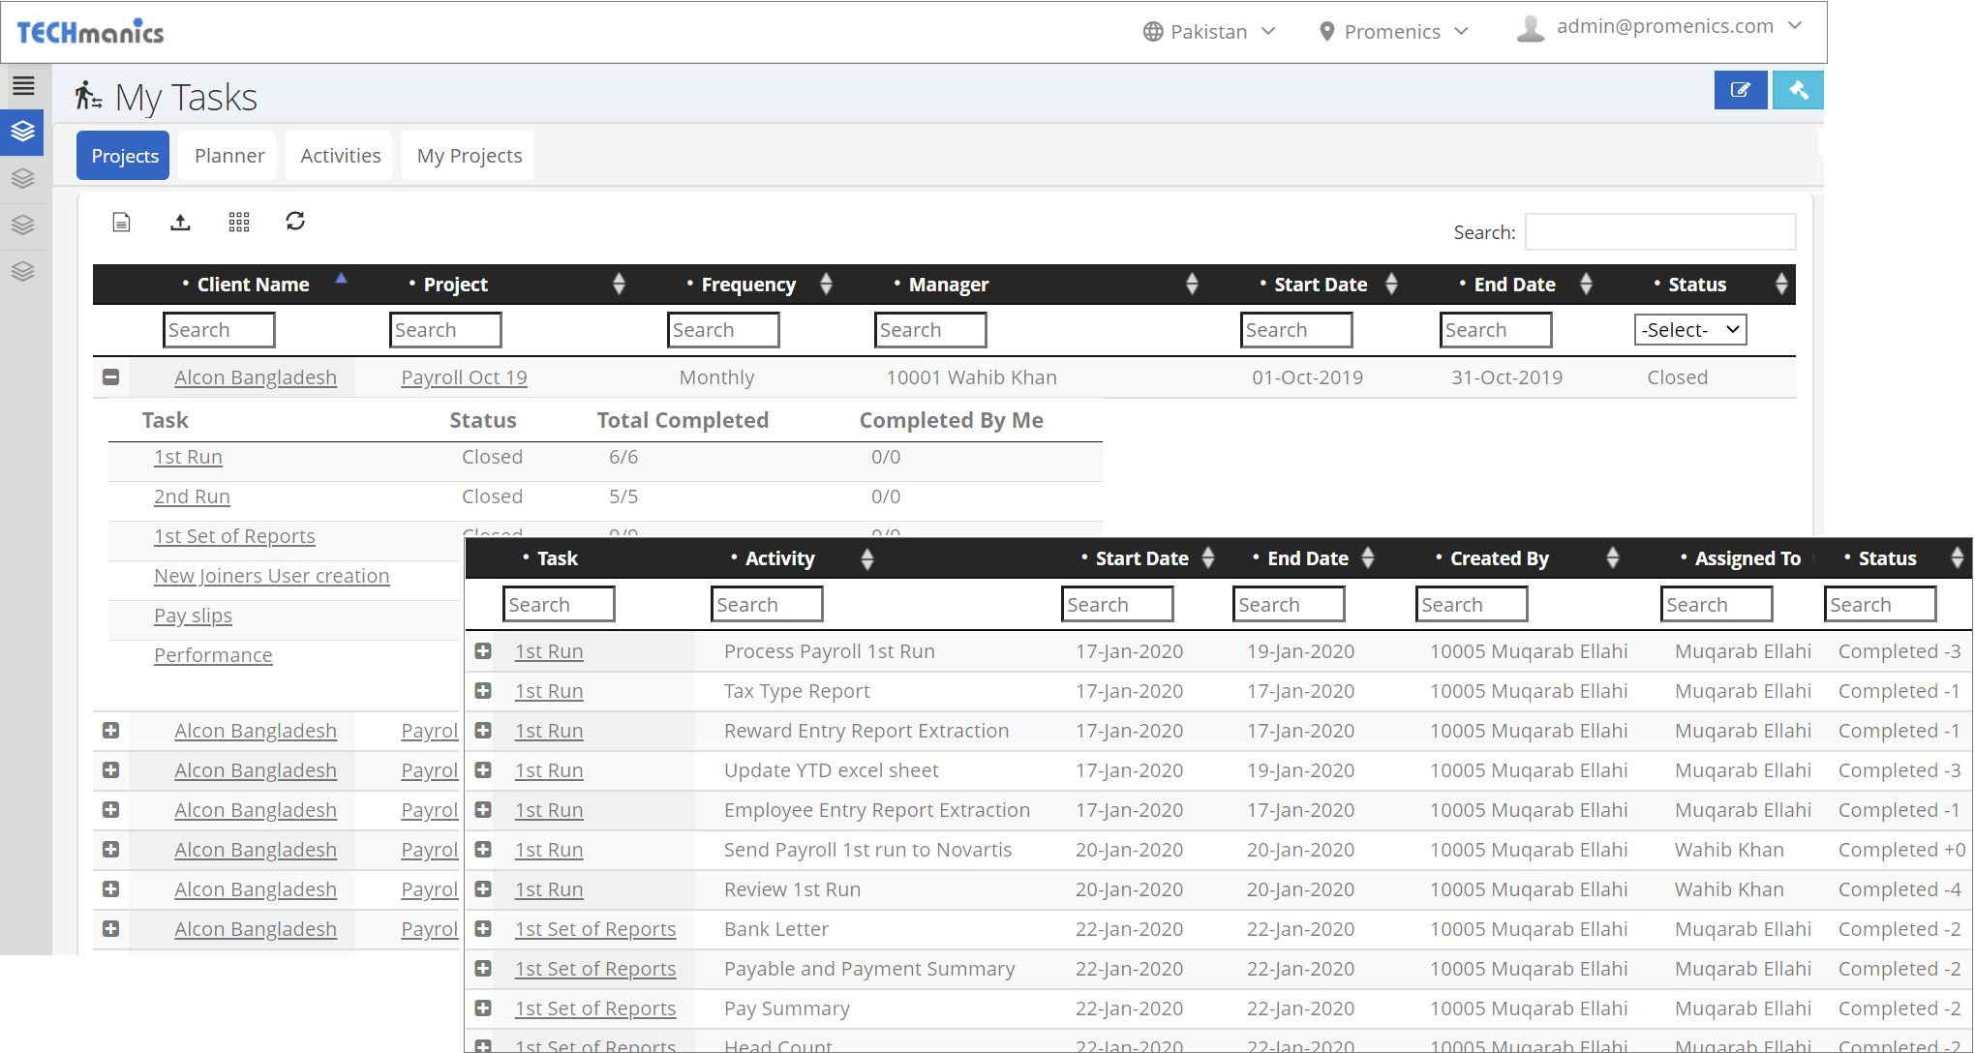Expand the Review 1st Run row

tap(483, 888)
